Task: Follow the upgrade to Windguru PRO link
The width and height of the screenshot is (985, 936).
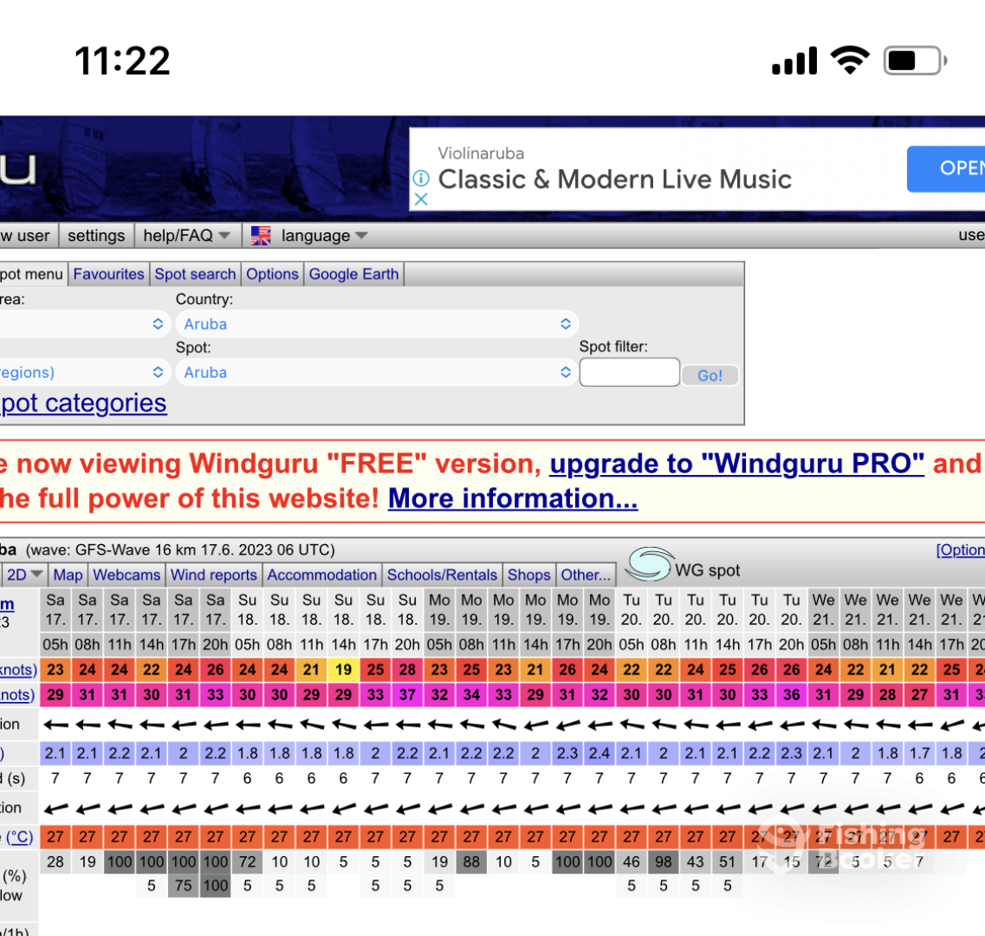Action: (736, 464)
